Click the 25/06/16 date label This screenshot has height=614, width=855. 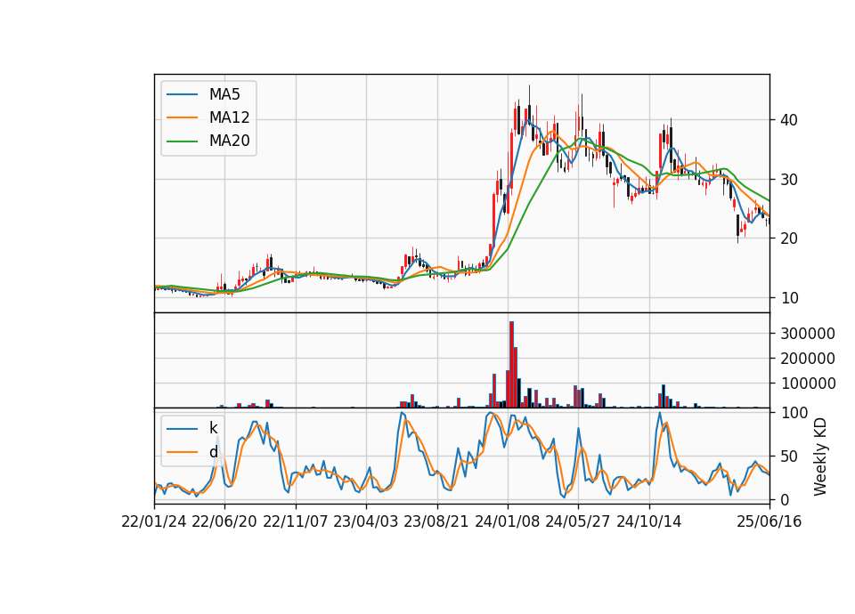[x=769, y=521]
